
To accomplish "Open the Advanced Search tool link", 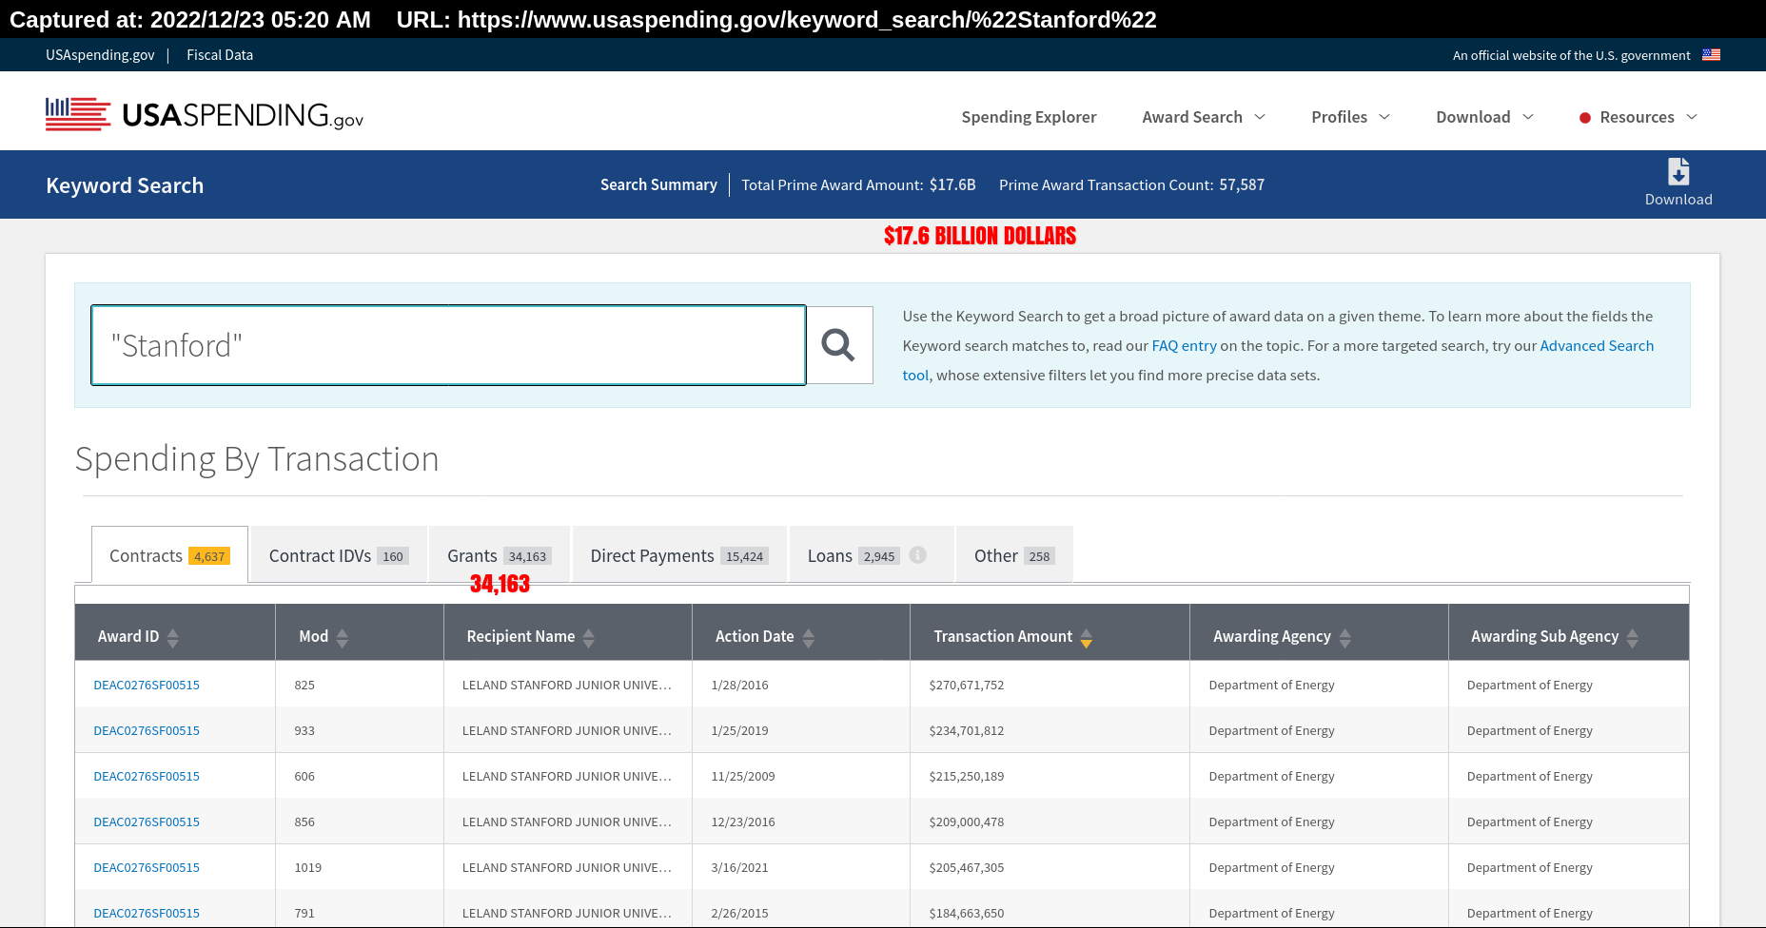I will point(1597,346).
